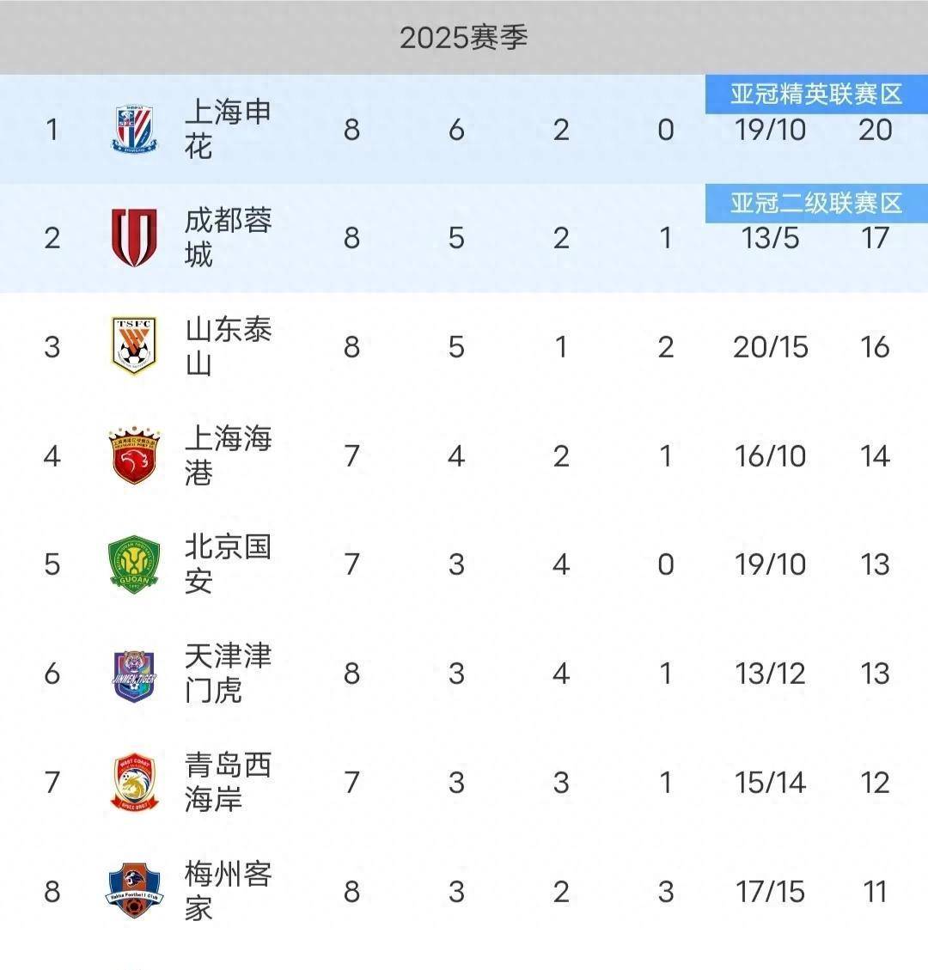Select the Meizhou Hakka club logo
928x970 pixels.
134,891
